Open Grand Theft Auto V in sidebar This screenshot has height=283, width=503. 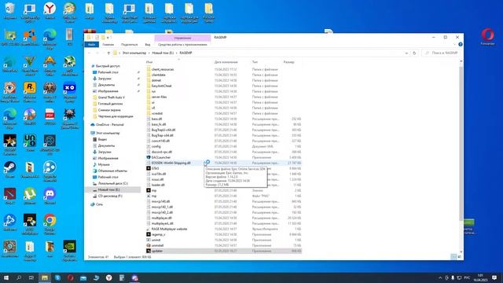111,97
